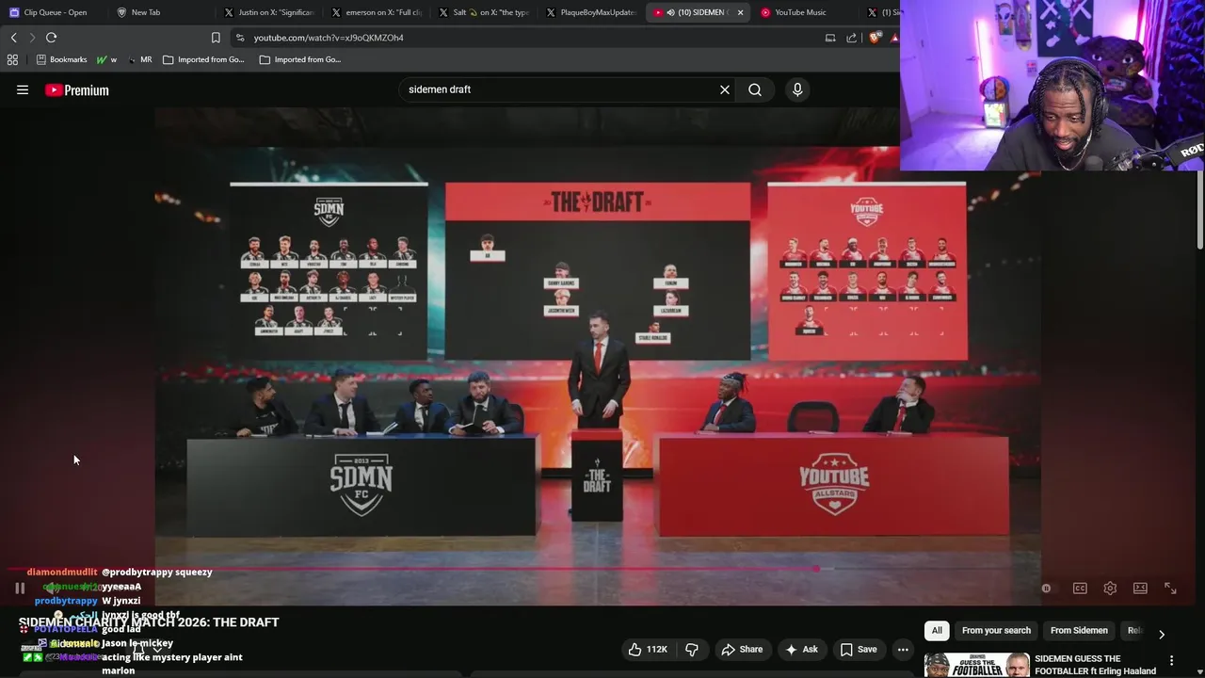
Task: Toggle closed captions CC button
Action: (1080, 589)
